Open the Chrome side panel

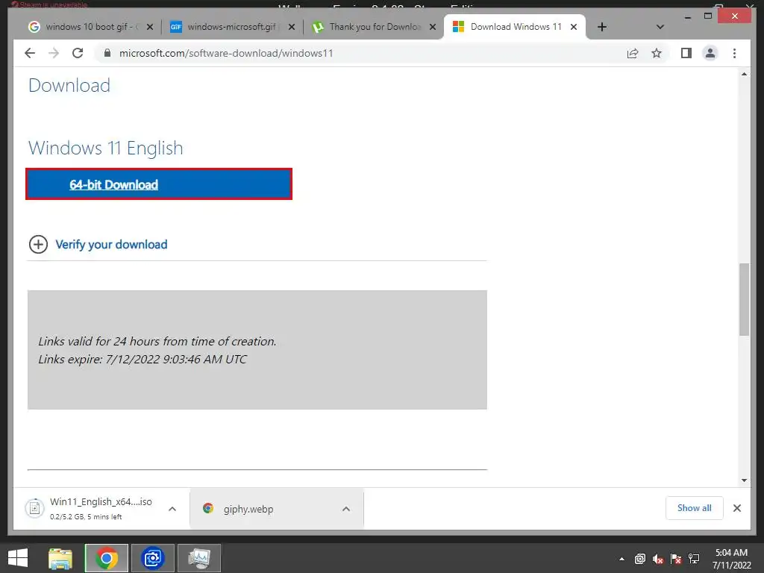click(686, 53)
